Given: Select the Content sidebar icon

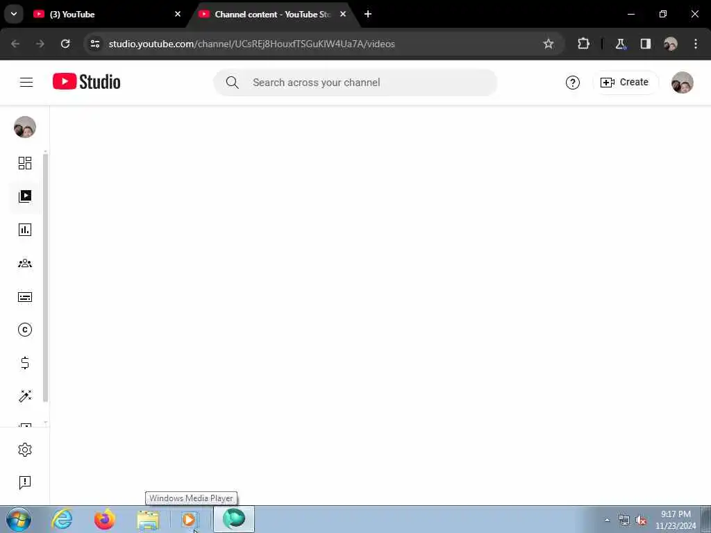Looking at the screenshot, I should (x=25, y=196).
